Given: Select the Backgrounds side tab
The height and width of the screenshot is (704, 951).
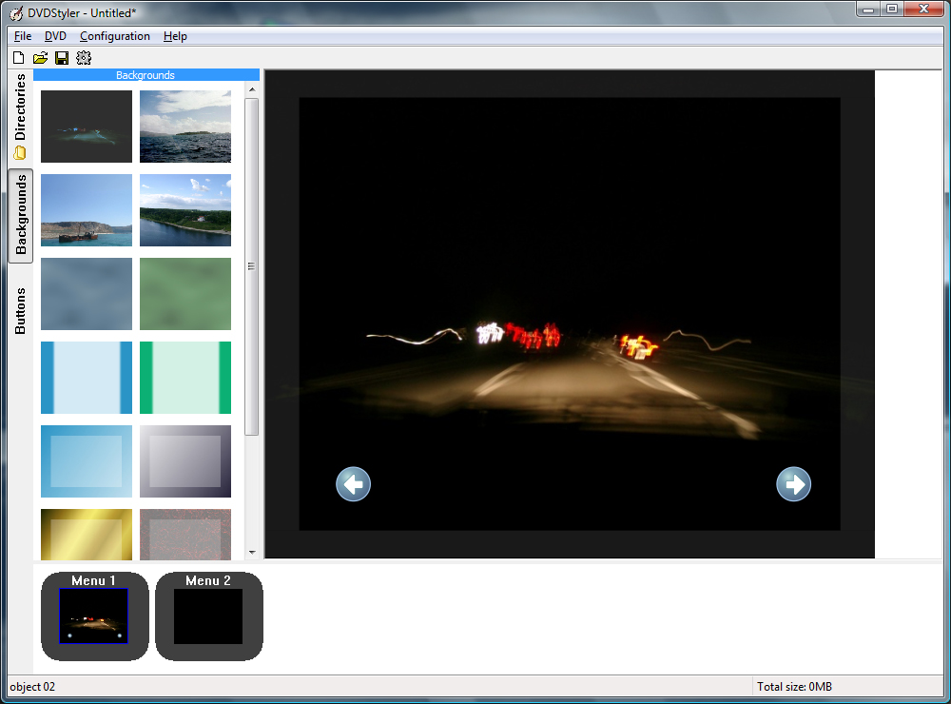Looking at the screenshot, I should [x=20, y=215].
